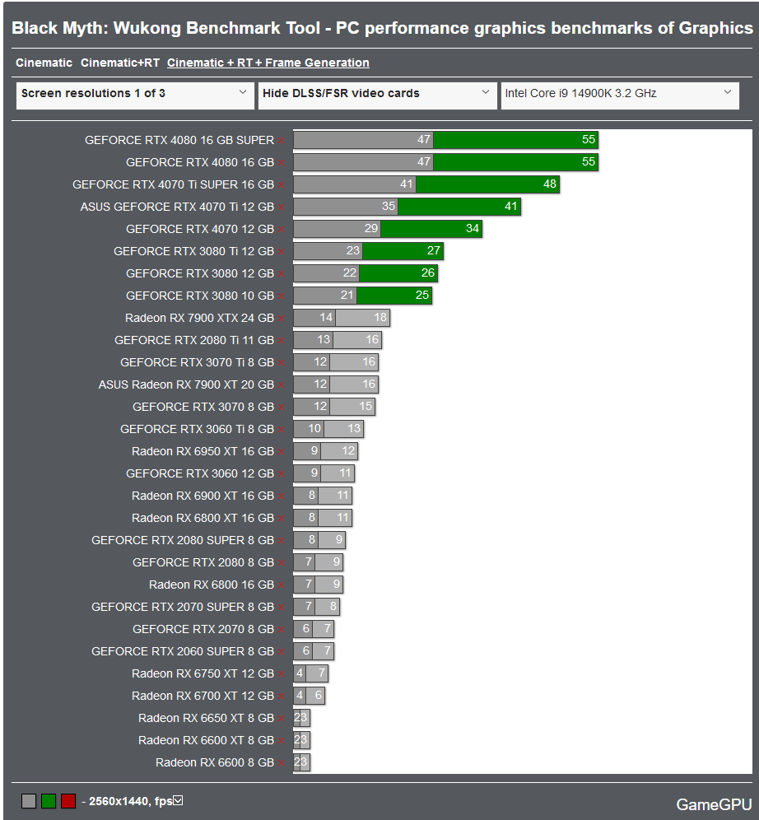The width and height of the screenshot is (759, 820).
Task: Select Cinematic + RT + Frame Generation tab
Action: 268,63
